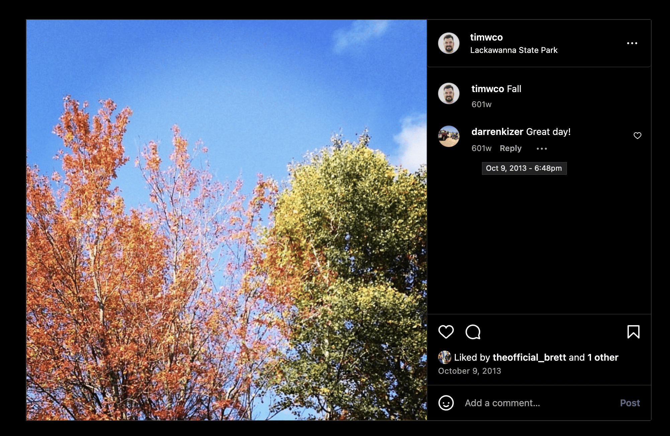Screen dimensions: 670x436
Task: Open the Lackawanna State Park location link
Action: pos(513,50)
